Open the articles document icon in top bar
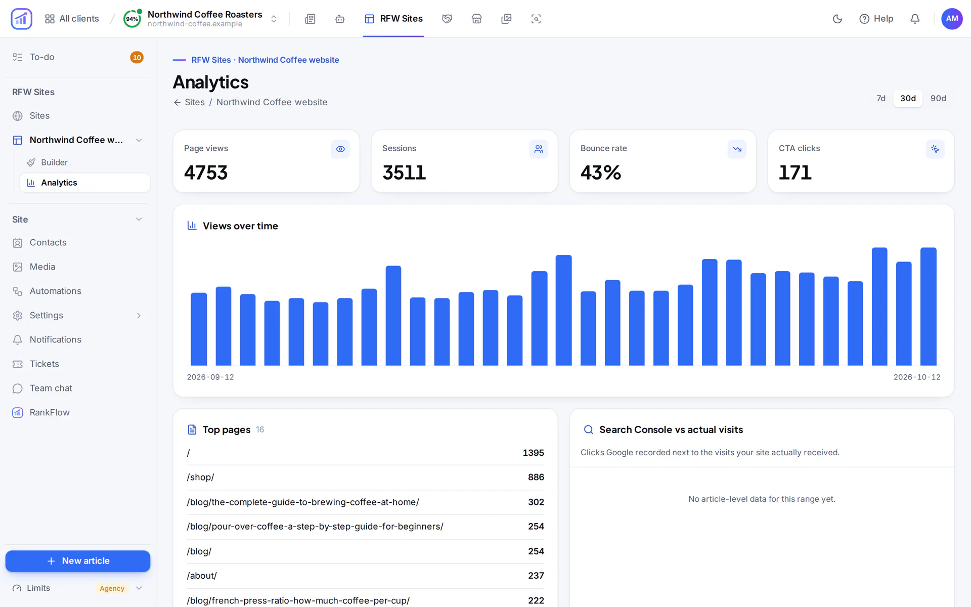The height and width of the screenshot is (607, 971). coord(310,19)
